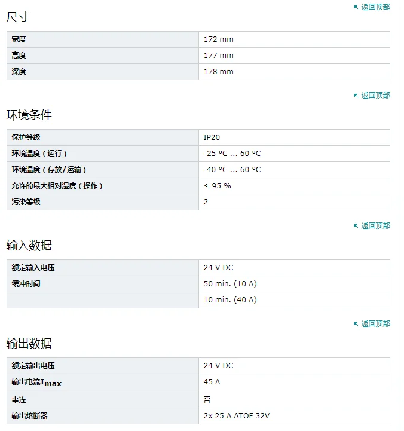Select the 环境条件 section heading
This screenshot has width=404, height=431.
(29, 115)
